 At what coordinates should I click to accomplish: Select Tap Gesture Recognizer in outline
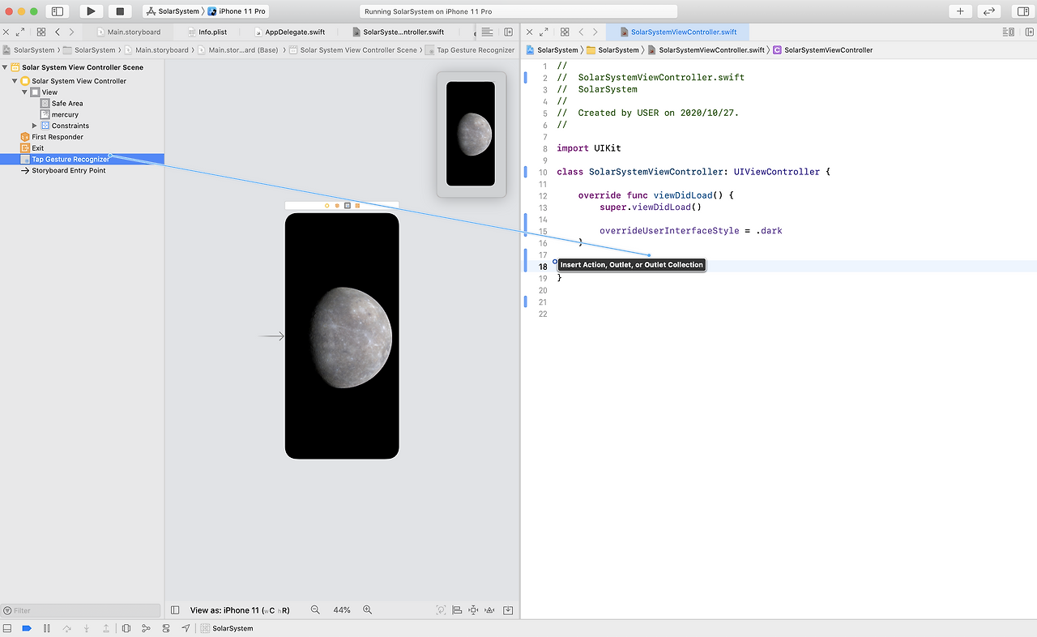pos(82,160)
